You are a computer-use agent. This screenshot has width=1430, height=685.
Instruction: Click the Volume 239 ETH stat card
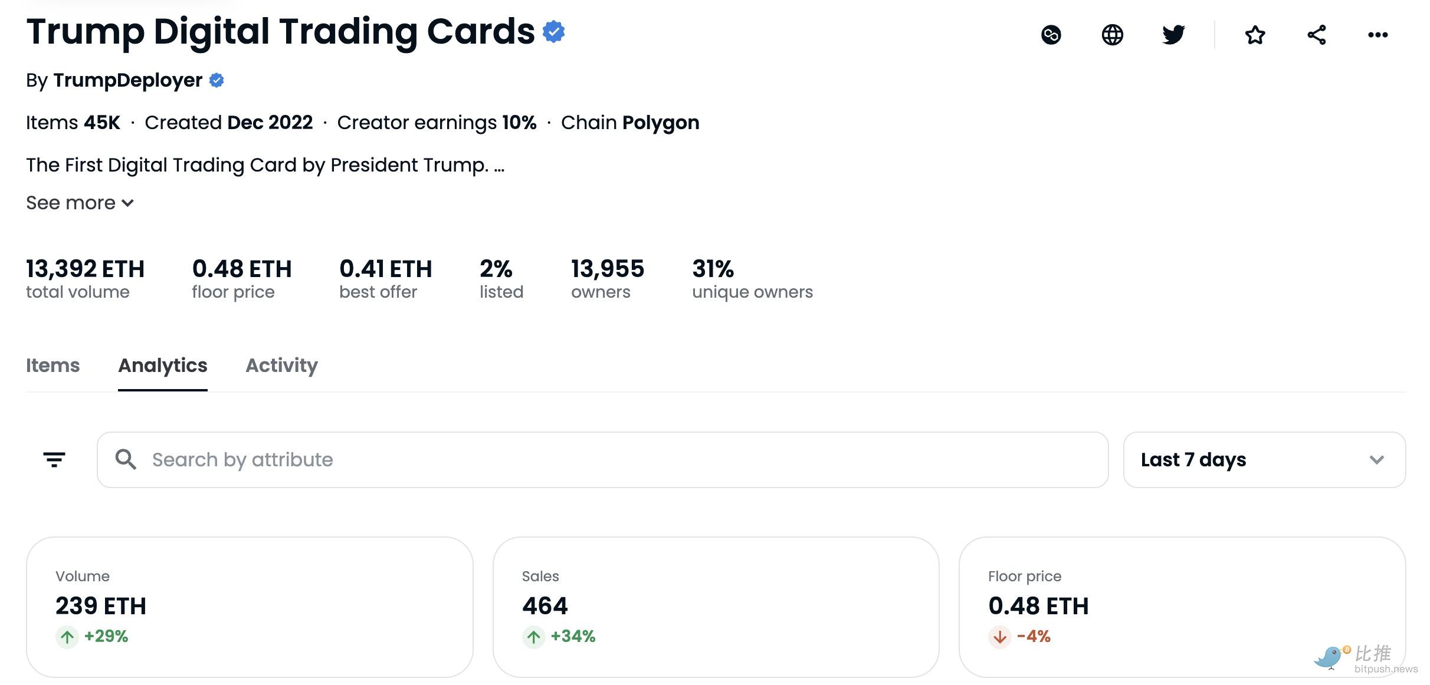pyautogui.click(x=250, y=607)
